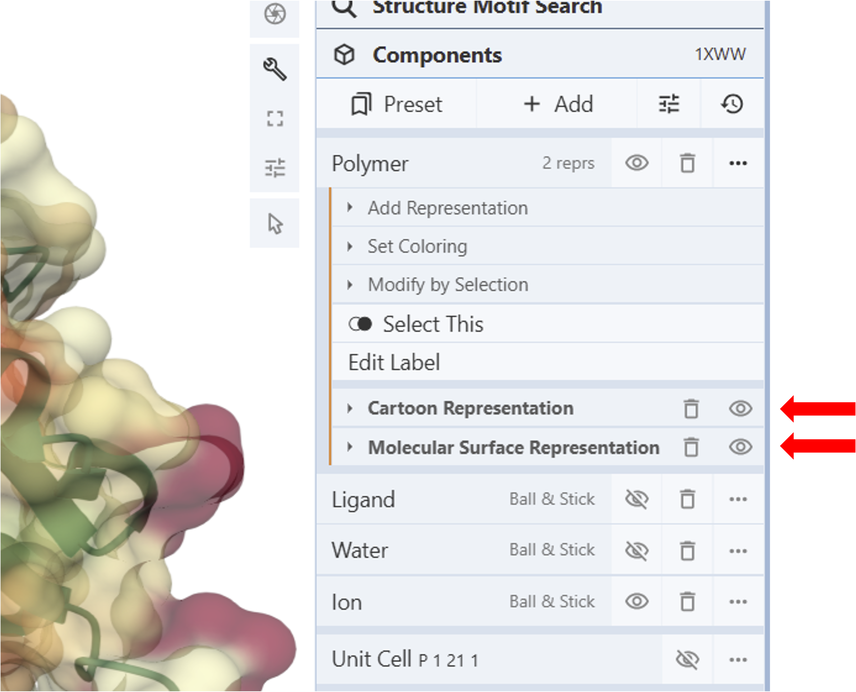Expand the Add Representation section
This screenshot has width=856, height=692.
click(448, 208)
